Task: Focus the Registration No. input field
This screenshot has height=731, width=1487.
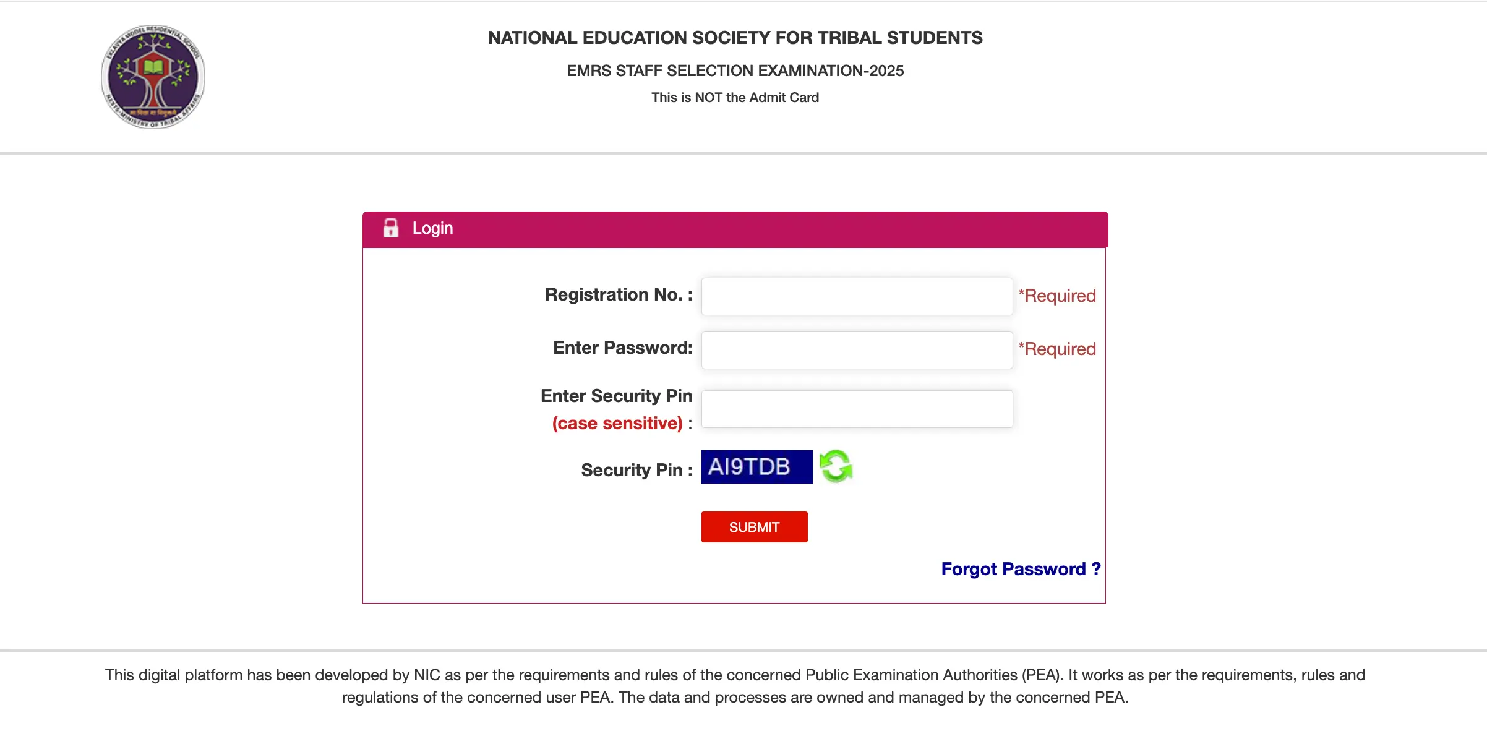Action: coord(856,296)
